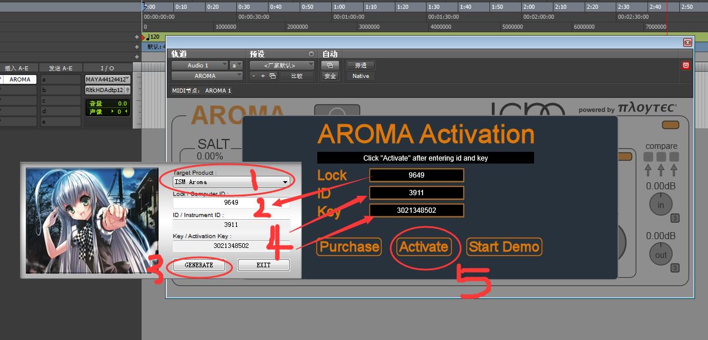Click the Native button in plugin header

(x=361, y=76)
